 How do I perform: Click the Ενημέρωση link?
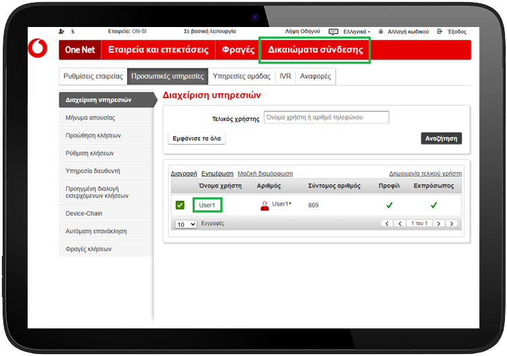217,174
